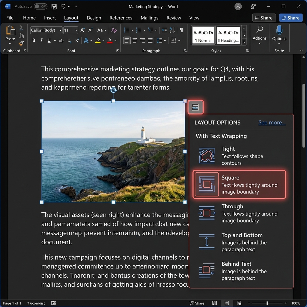
Task: Select the subscript icon in the Font group
Action: (x=69, y=40)
